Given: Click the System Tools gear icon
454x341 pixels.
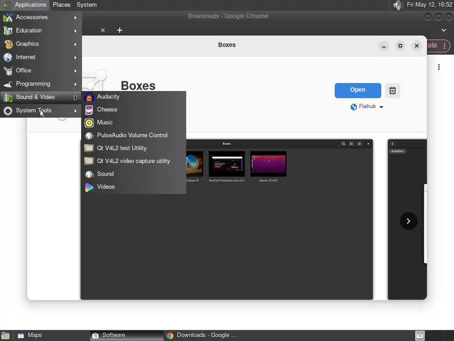Looking at the screenshot, I should click(x=8, y=111).
